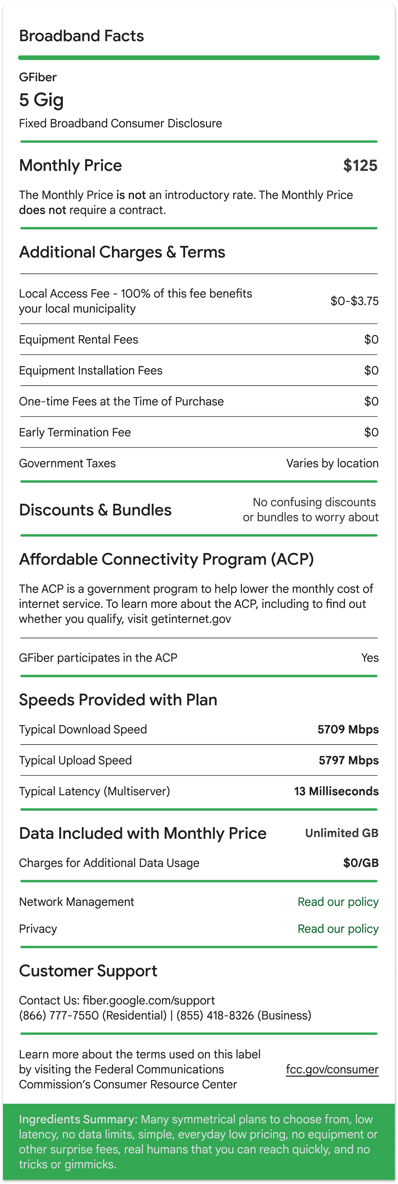Viewport: 398px width, 1184px height.
Task: Select the Equipment Rental Fees row
Action: tap(199, 340)
